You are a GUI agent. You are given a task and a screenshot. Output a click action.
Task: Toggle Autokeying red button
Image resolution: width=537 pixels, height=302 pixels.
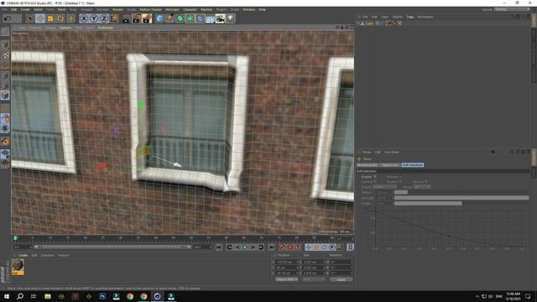(x=290, y=247)
